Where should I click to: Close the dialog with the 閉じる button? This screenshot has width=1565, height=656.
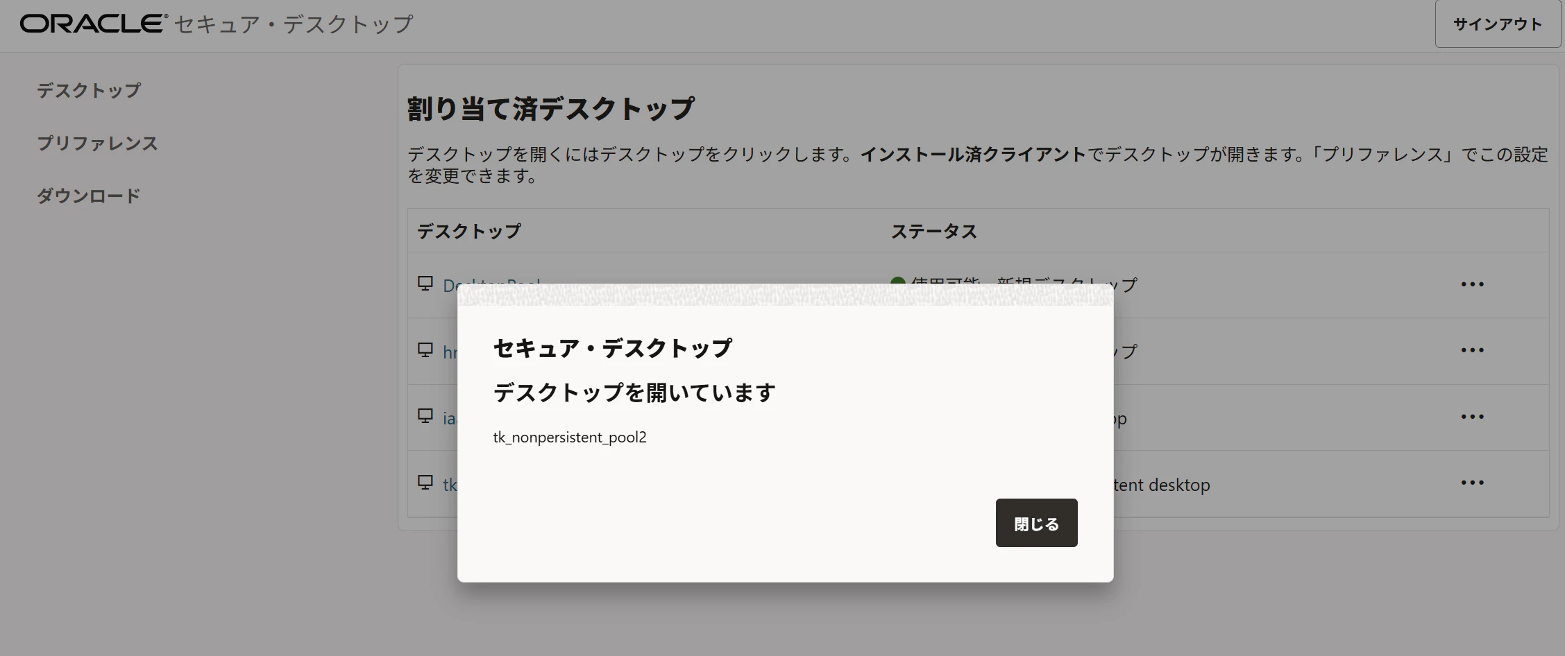click(1036, 523)
